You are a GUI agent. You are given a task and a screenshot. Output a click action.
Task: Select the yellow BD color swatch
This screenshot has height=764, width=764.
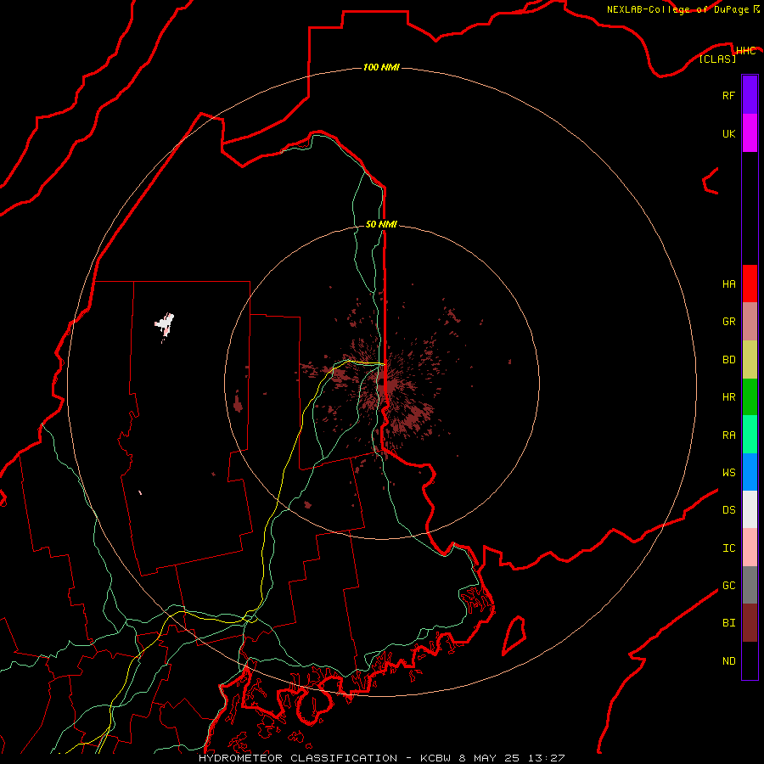click(x=750, y=359)
